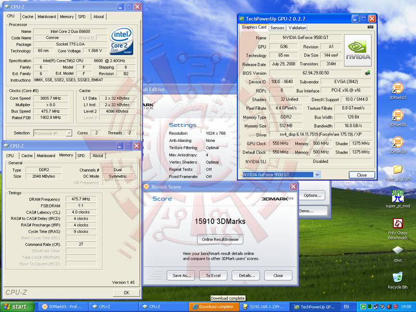Screen dimensions: 416x312
Task: Click the Subvendor EVGA (3842) field
Action: click(x=346, y=82)
